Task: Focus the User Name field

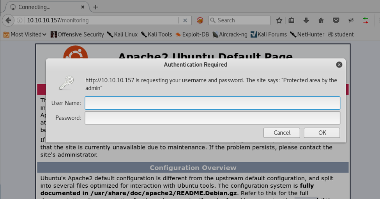Action: (212, 103)
